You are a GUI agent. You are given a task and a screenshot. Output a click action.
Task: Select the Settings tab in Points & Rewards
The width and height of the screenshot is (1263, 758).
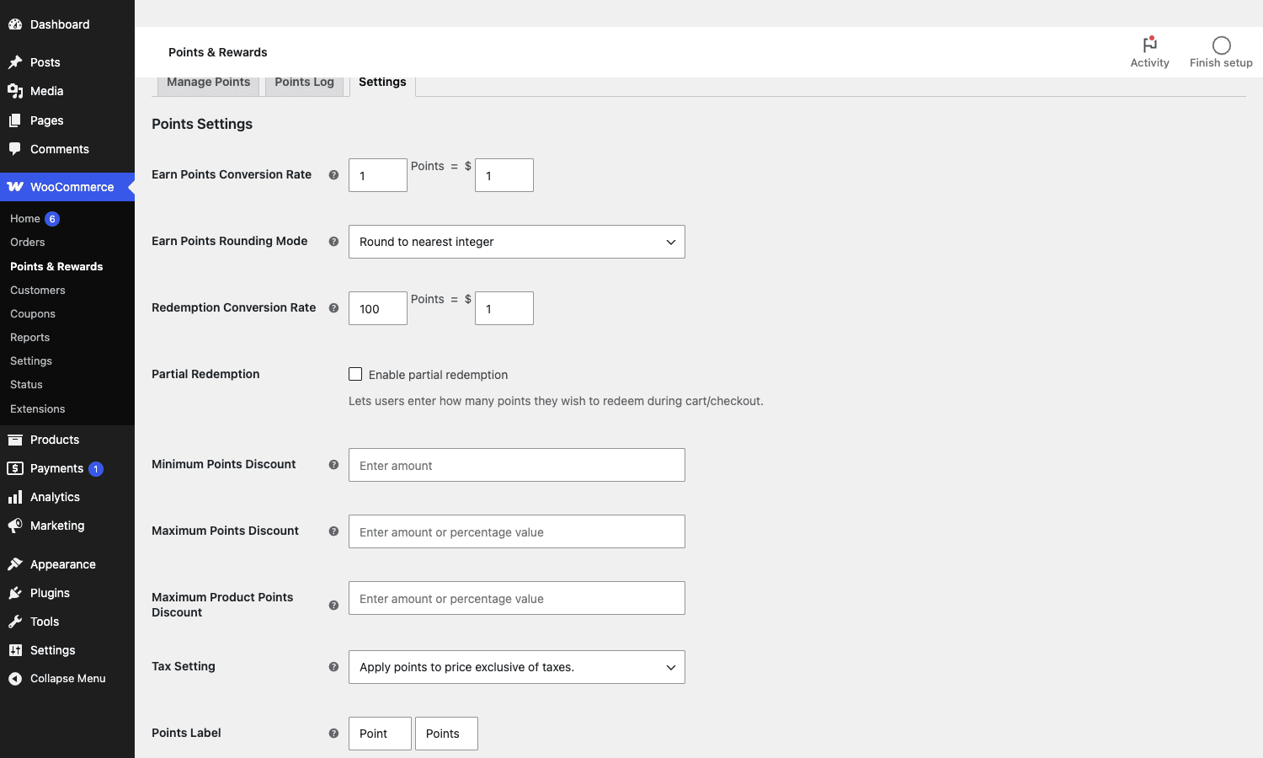pyautogui.click(x=382, y=83)
